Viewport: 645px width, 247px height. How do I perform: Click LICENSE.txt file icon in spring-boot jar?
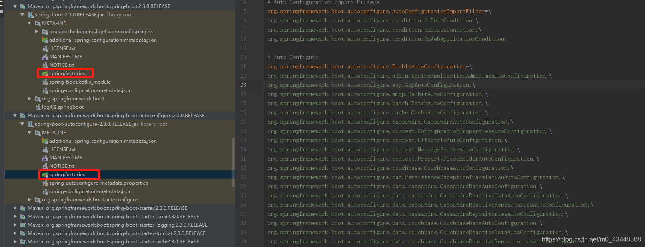(45, 48)
